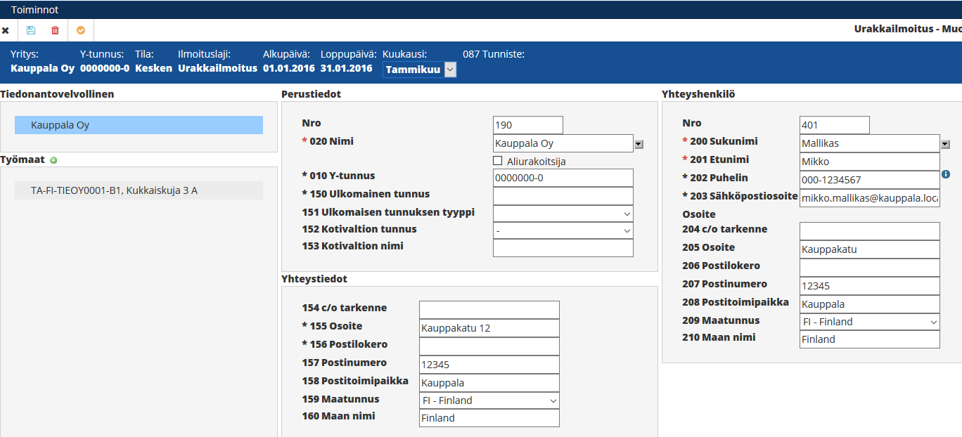Focus the 203 Sähköpostiosoite email field
This screenshot has height=437, width=962.
[x=869, y=198]
